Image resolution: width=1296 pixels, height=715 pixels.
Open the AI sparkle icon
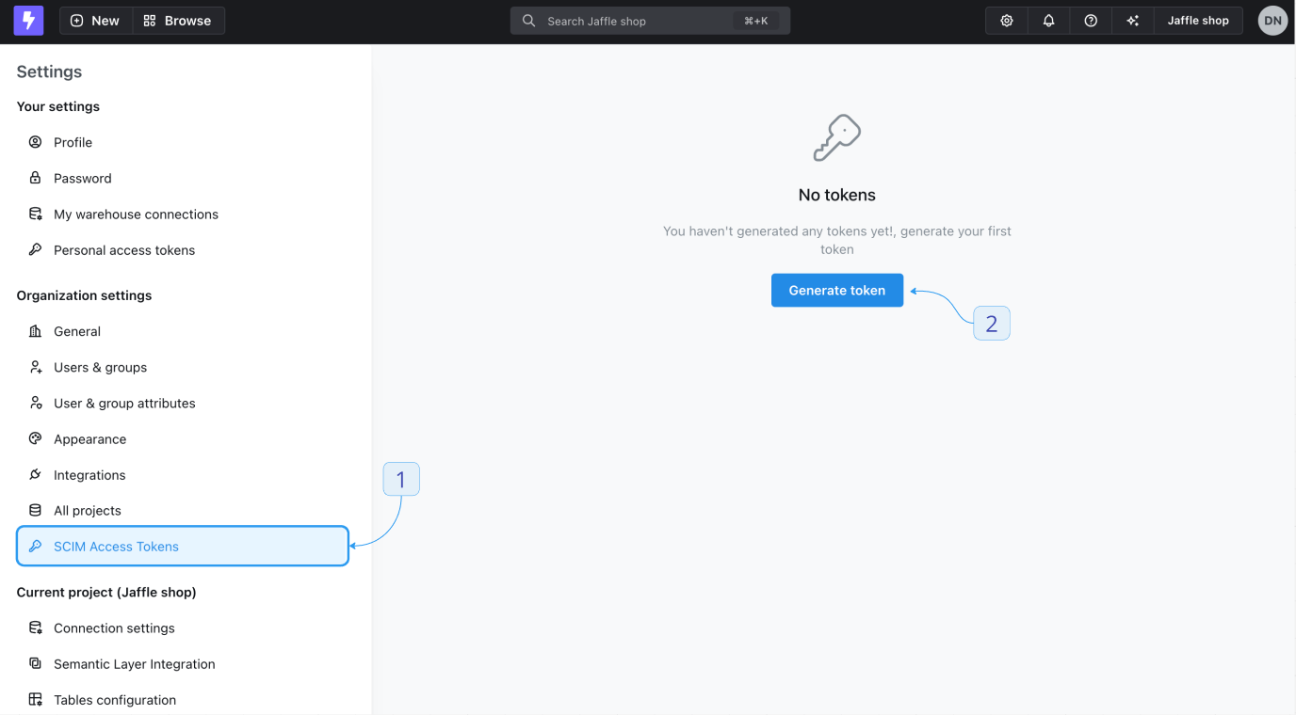click(1132, 21)
